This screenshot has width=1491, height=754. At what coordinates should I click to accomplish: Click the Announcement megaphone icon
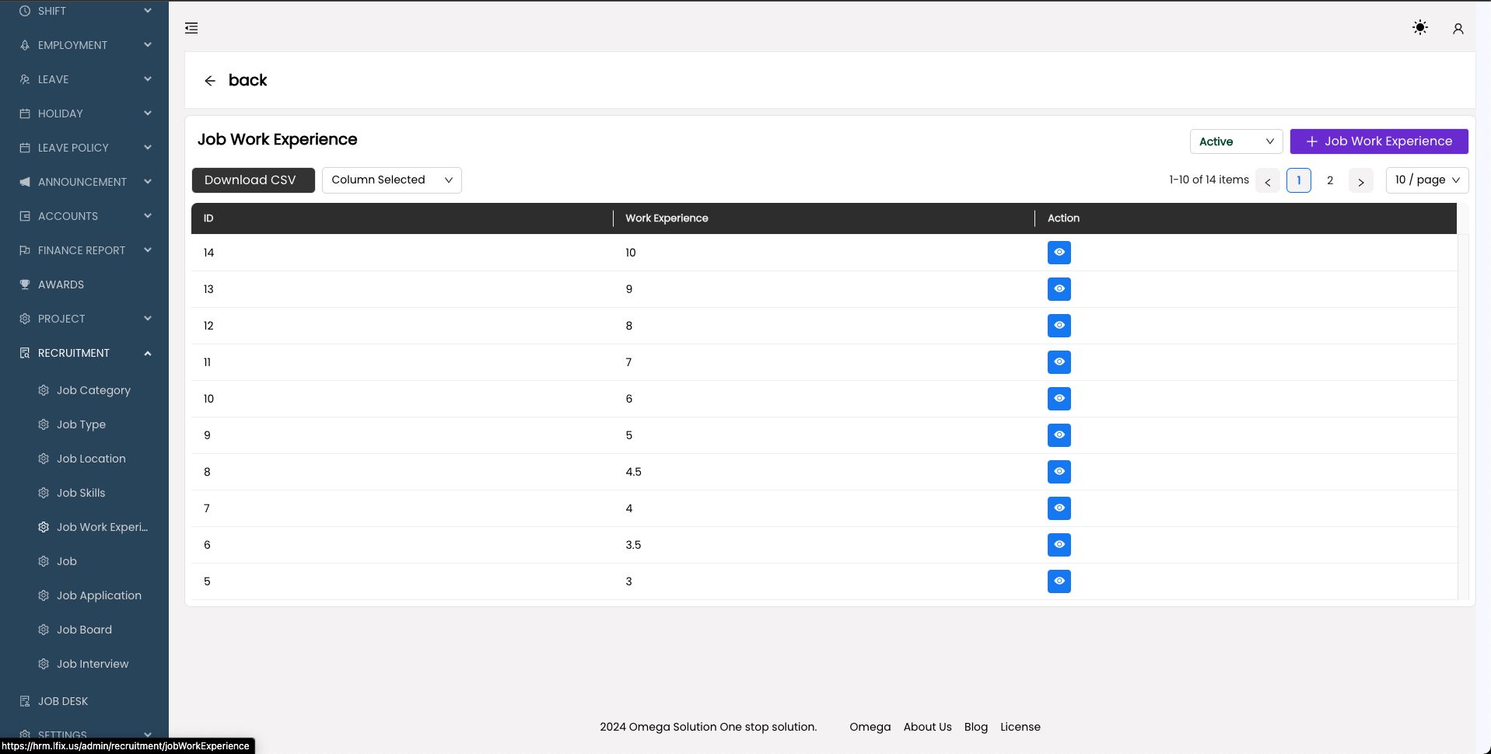25,182
